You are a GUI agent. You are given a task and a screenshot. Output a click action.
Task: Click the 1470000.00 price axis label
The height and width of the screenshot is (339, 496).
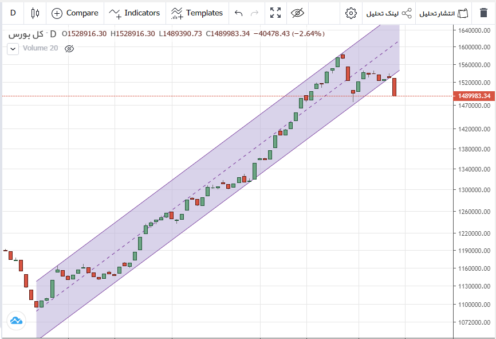[x=474, y=106]
